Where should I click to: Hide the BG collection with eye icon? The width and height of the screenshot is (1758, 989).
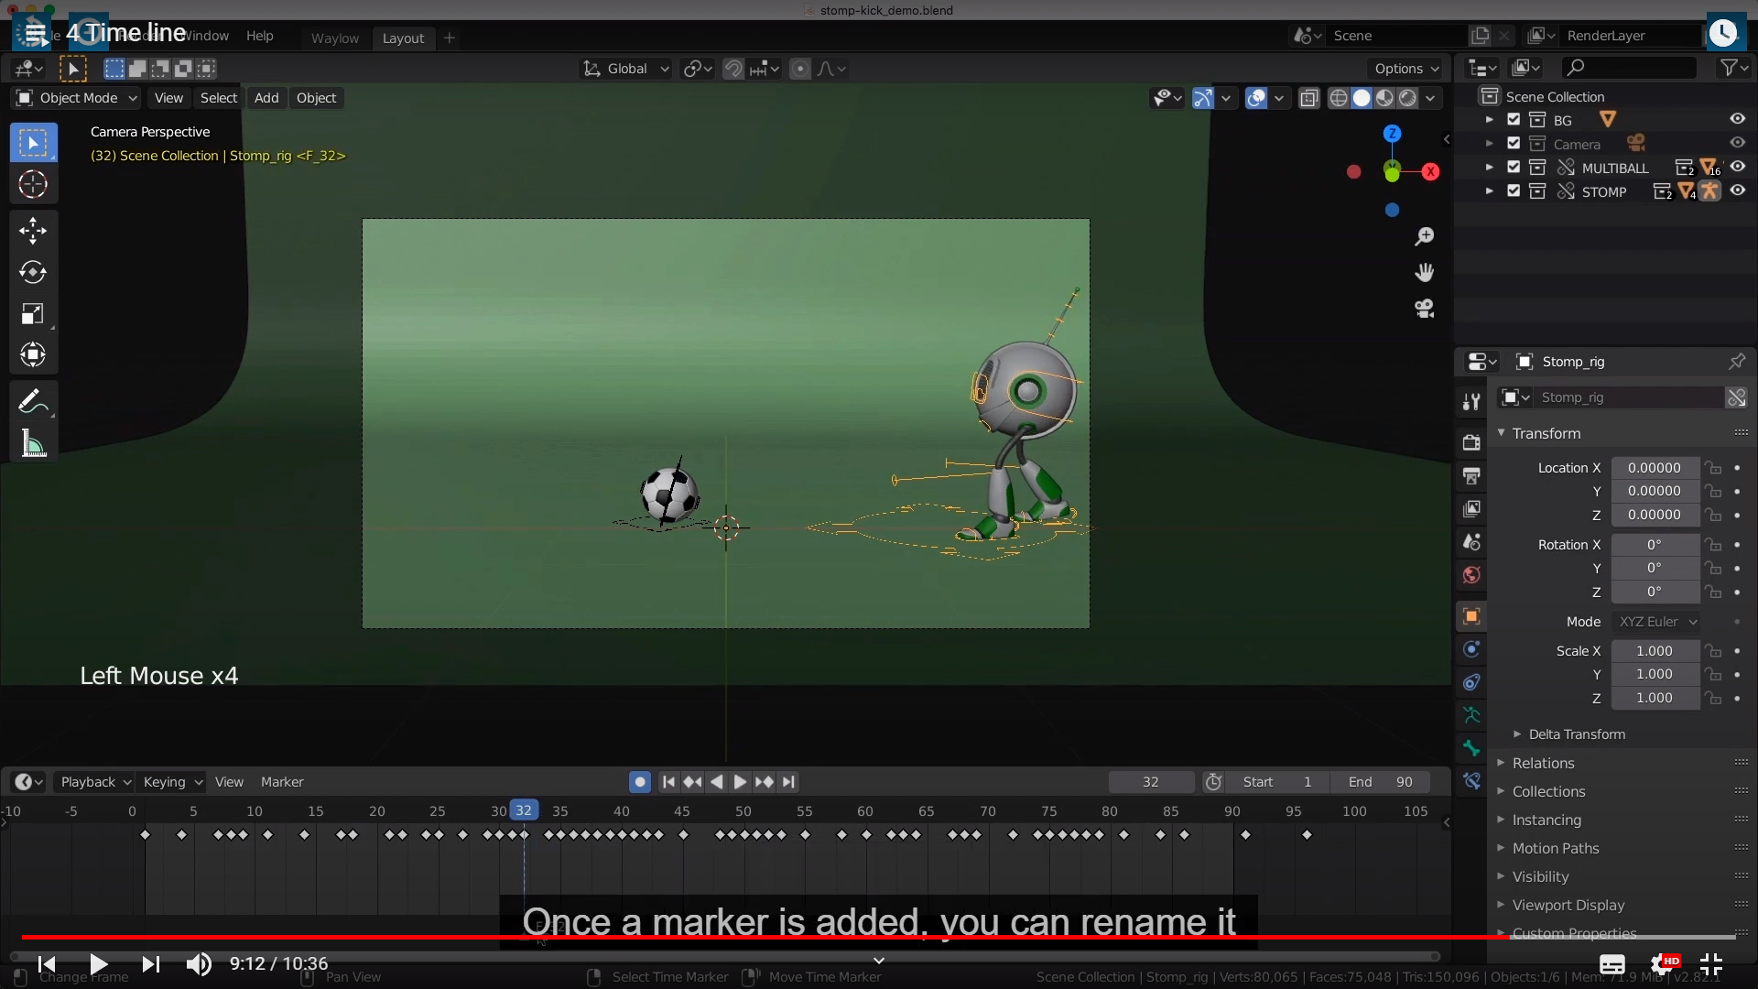1737,119
